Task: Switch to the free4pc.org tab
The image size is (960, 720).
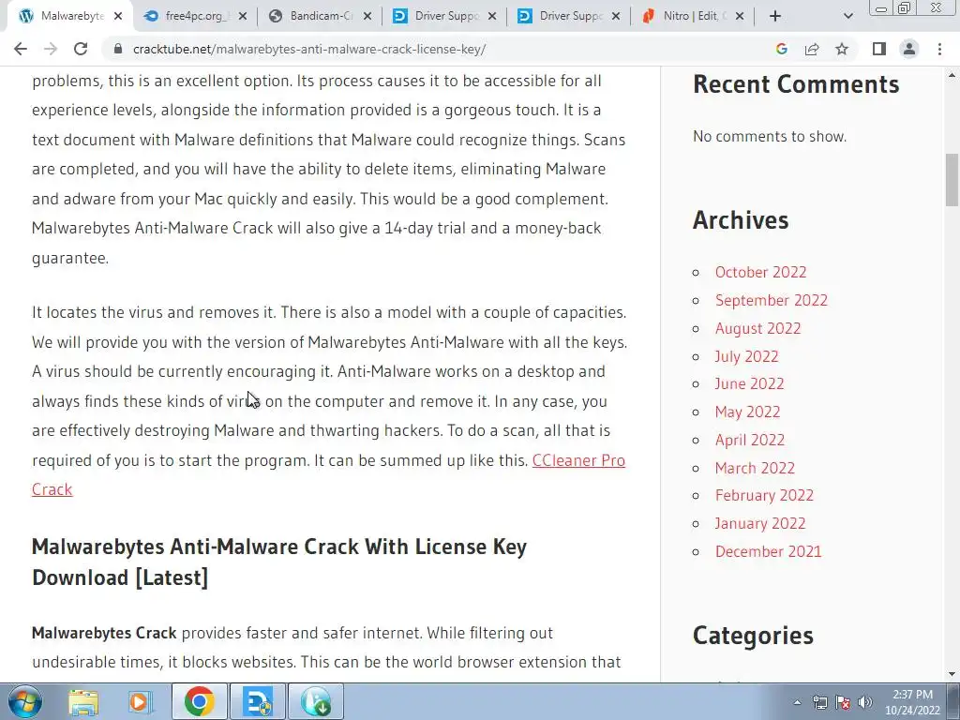Action: coord(195,17)
